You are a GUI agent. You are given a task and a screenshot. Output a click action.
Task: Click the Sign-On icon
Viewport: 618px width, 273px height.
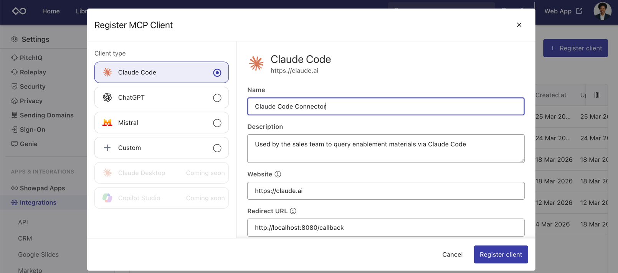coord(14,130)
